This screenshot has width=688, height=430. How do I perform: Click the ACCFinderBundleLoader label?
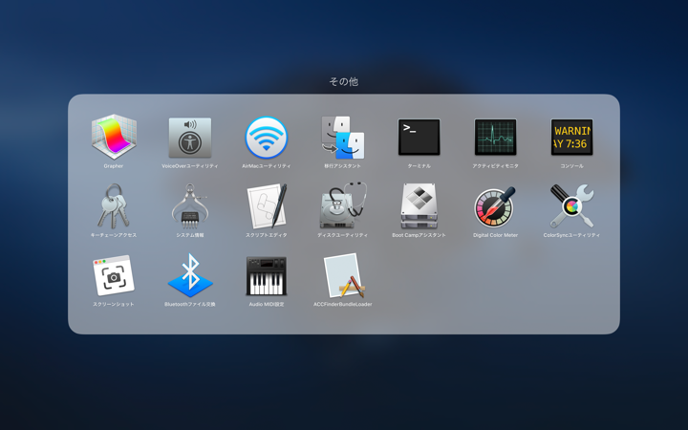(343, 304)
